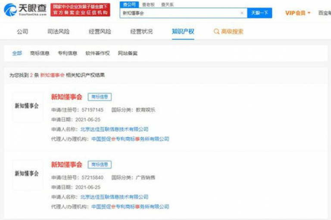Select the 查关系 search tab
The height and width of the screenshot is (220, 331).
pos(167,4)
